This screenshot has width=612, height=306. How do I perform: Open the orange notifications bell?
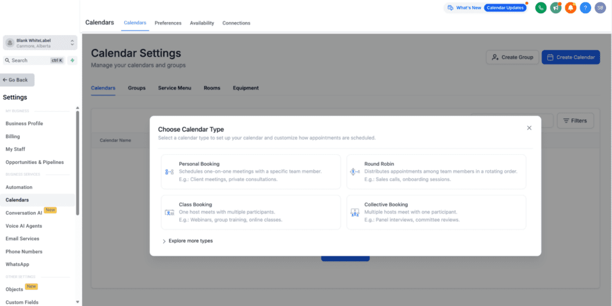pyautogui.click(x=571, y=8)
